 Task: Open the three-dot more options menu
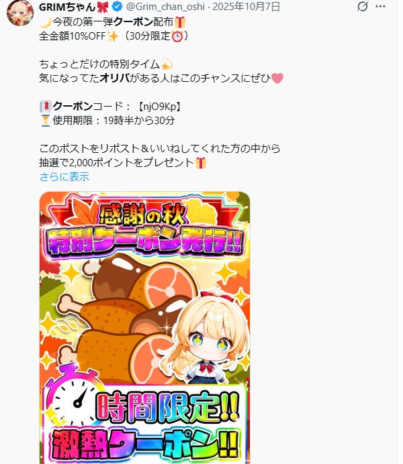[x=380, y=6]
